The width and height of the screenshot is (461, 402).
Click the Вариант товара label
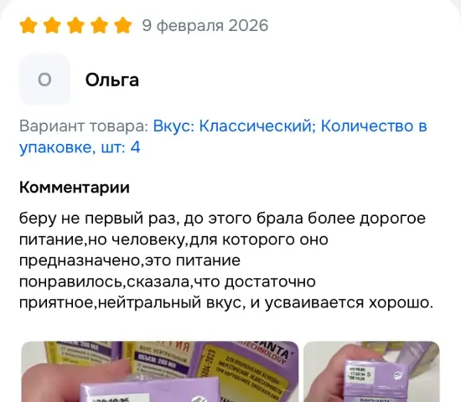(84, 126)
